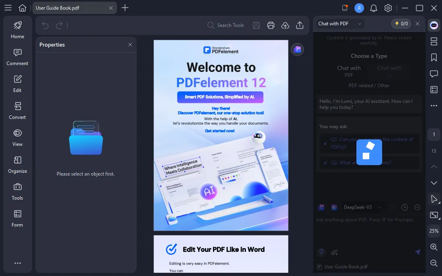Click the 0/0 AI tokens badge

[x=401, y=24]
